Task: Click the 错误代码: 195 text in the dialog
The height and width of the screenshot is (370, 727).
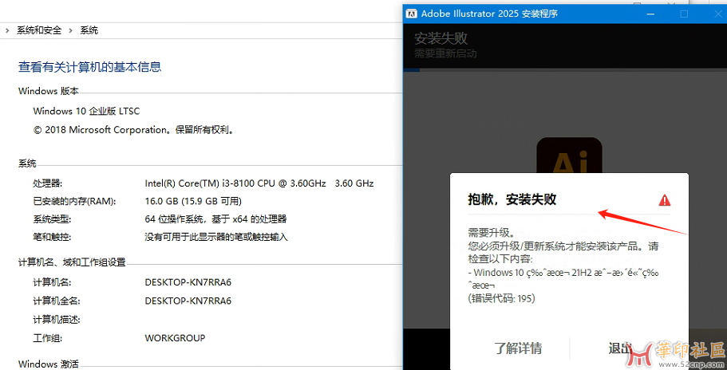Action: (x=502, y=298)
